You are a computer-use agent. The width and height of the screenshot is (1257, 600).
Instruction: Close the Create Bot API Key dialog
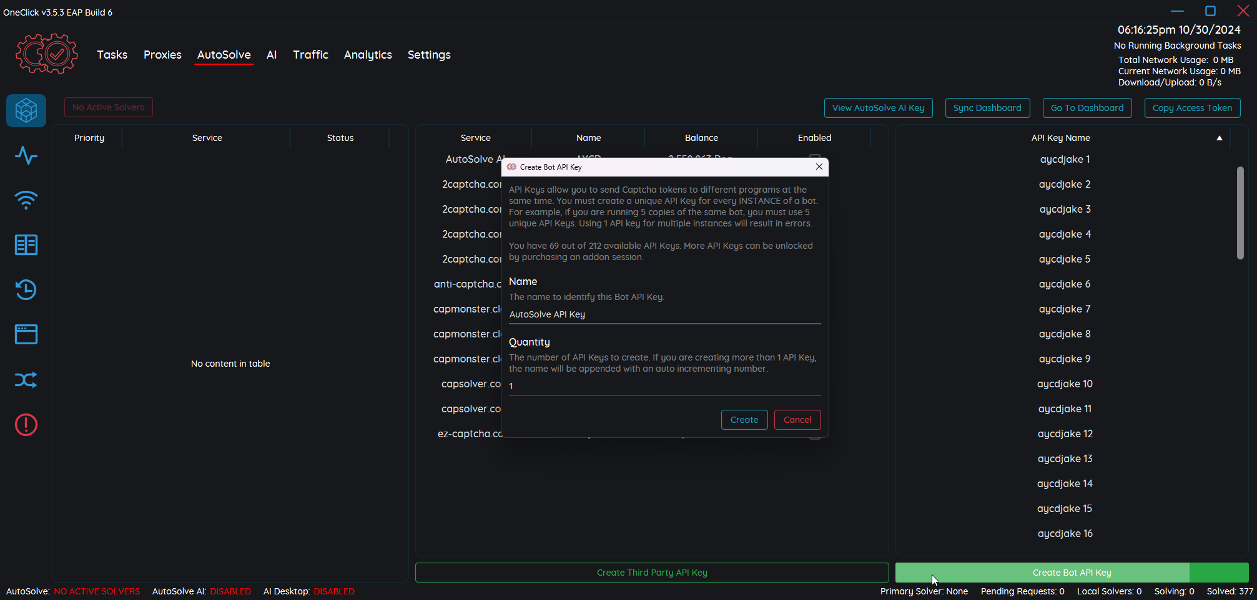point(819,167)
